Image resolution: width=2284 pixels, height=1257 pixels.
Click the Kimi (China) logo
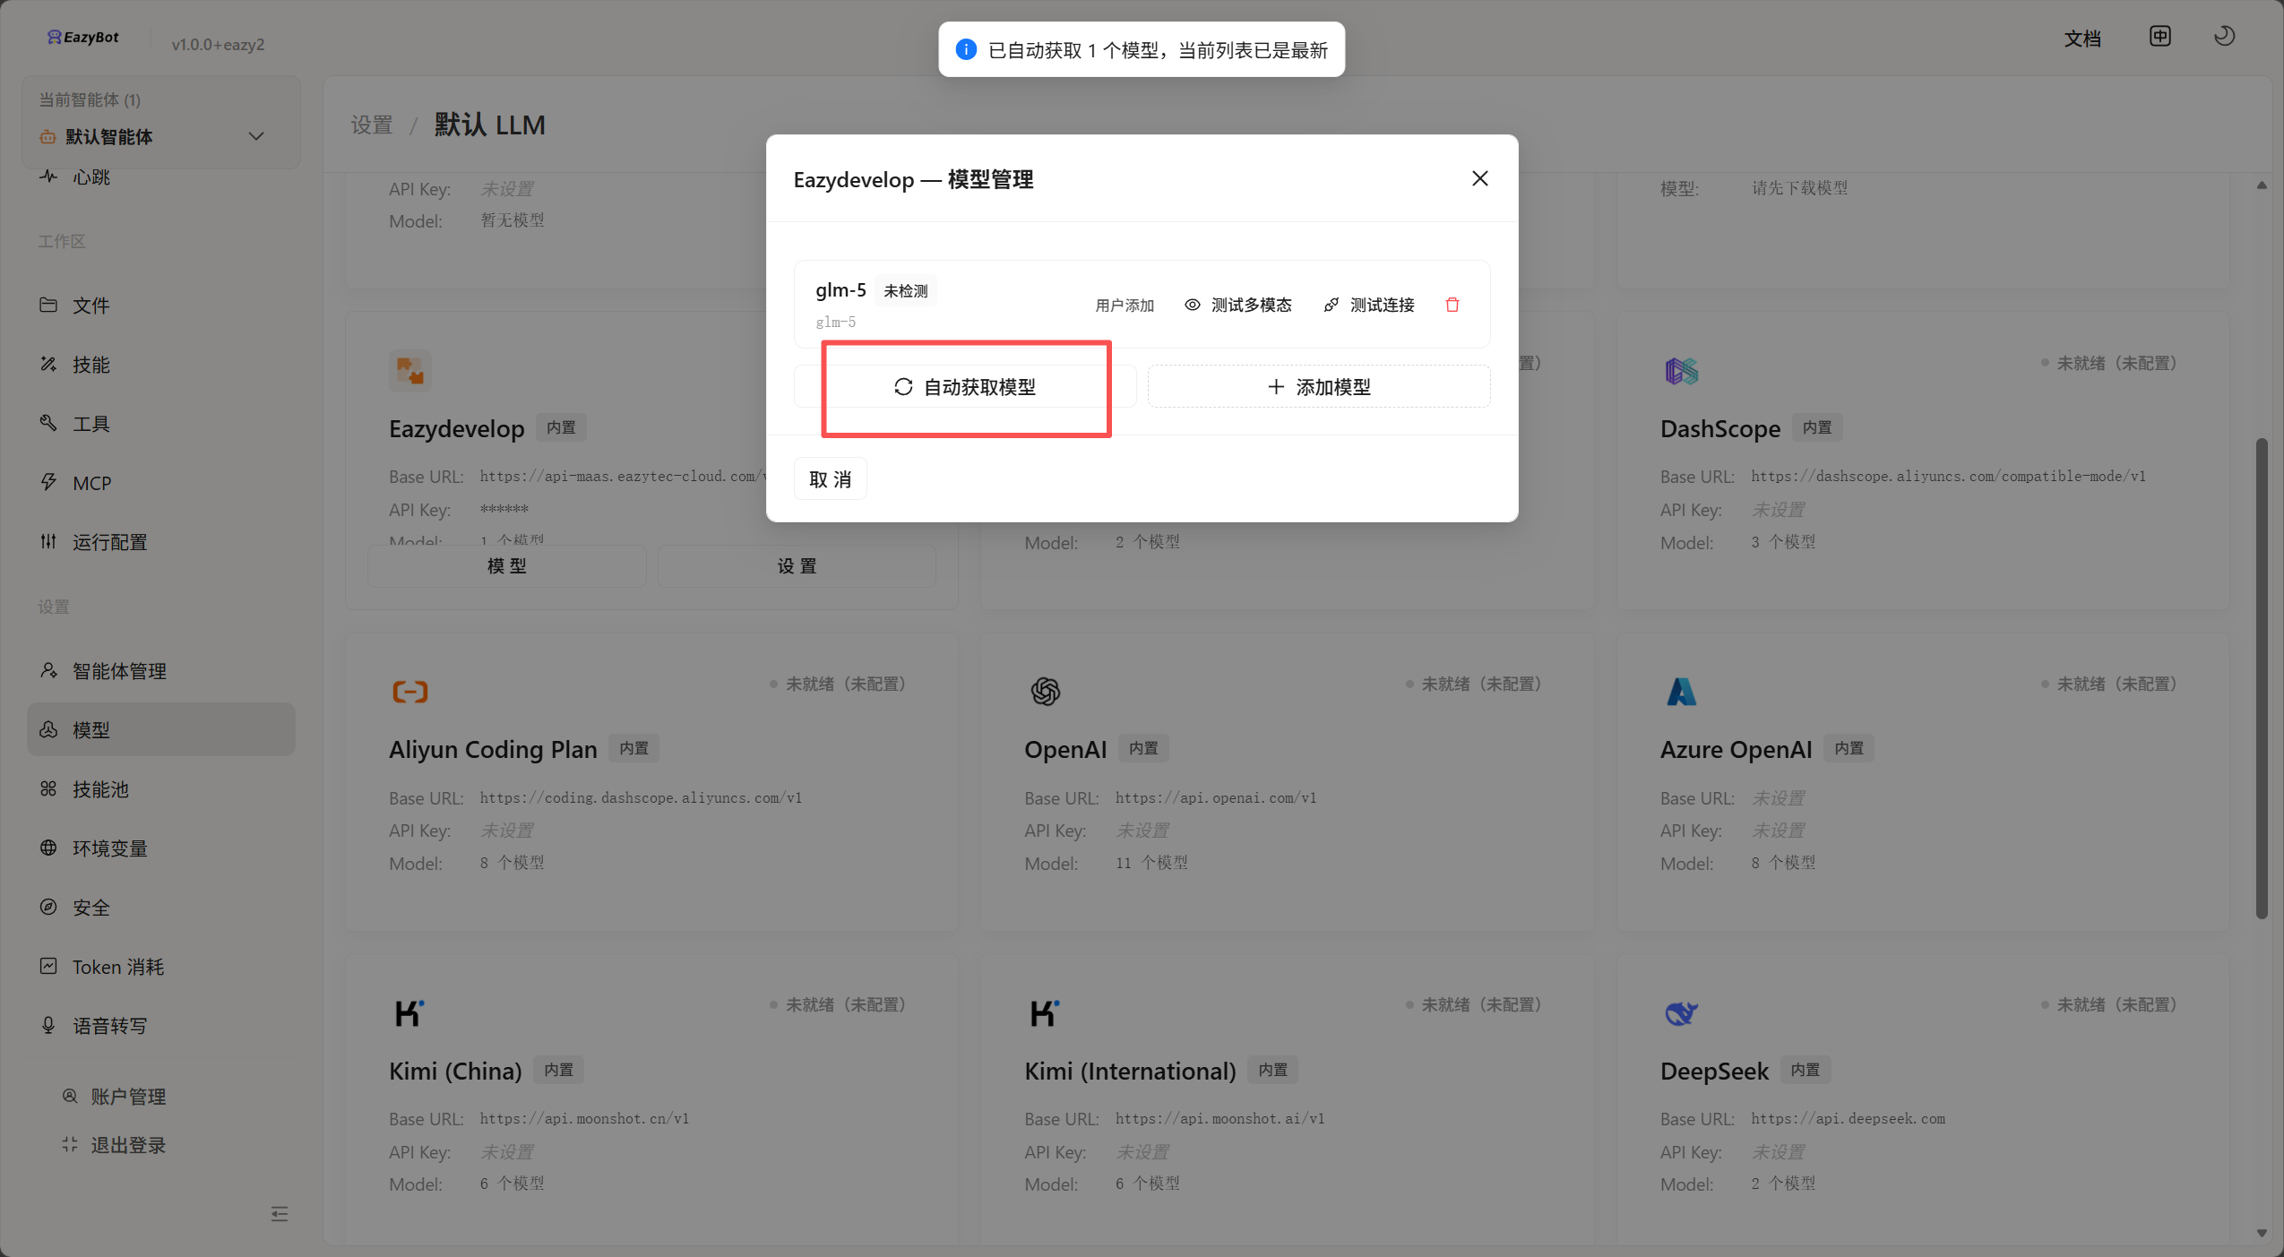409,1012
